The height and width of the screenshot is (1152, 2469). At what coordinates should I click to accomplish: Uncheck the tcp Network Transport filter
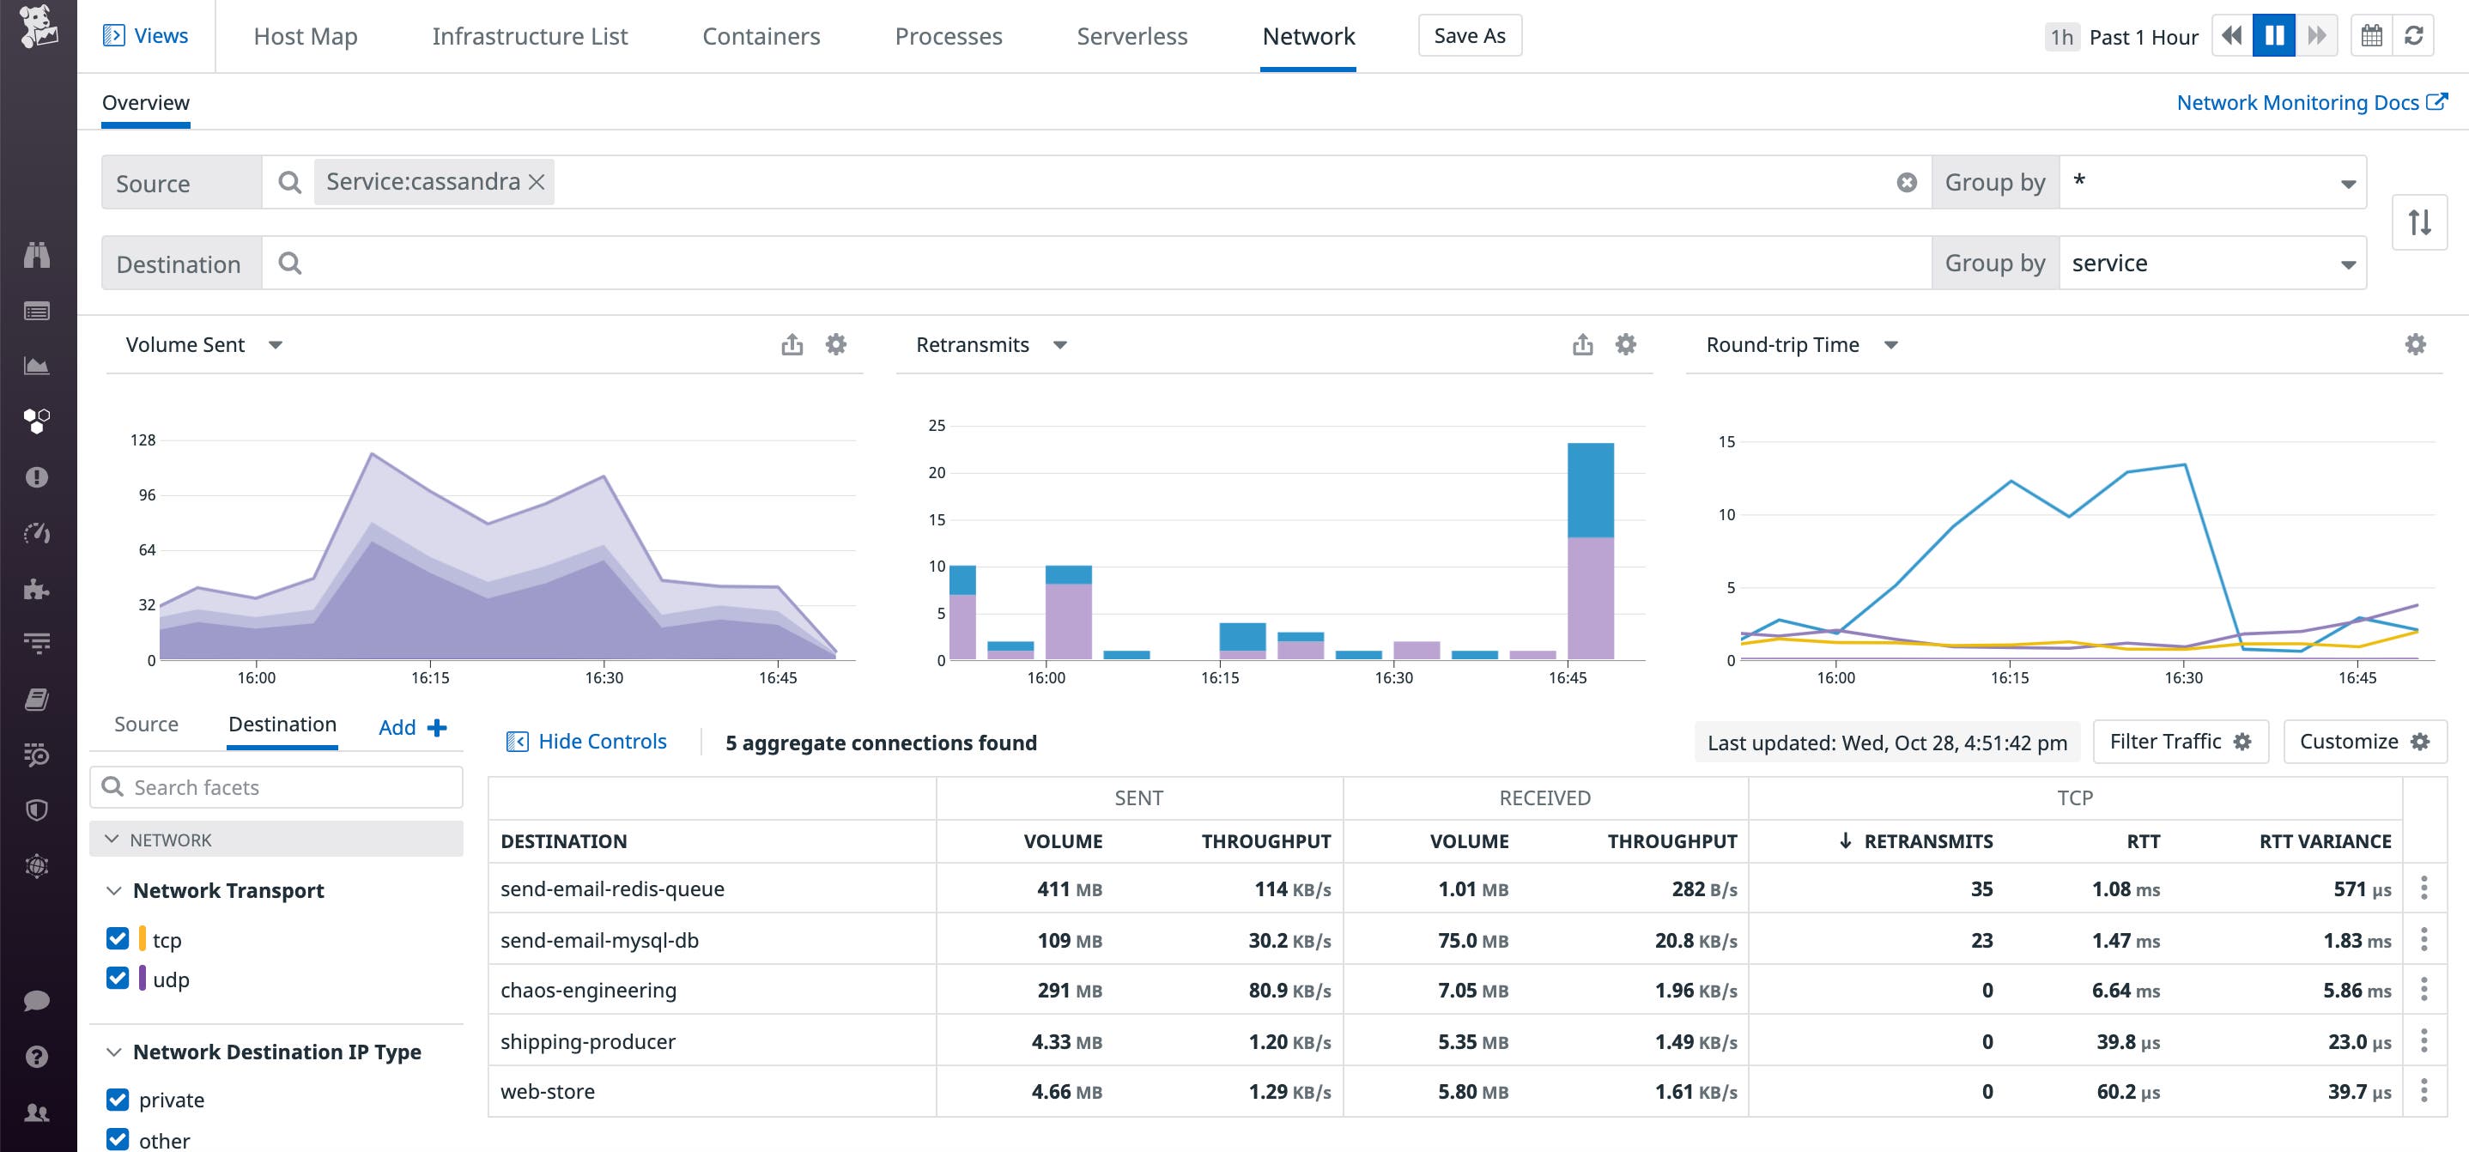(117, 939)
